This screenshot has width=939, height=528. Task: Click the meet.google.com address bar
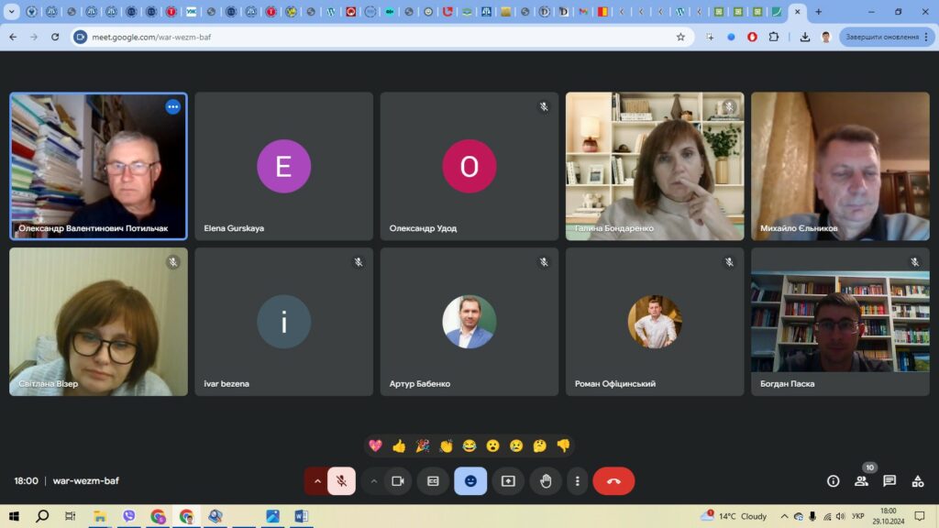[367, 37]
